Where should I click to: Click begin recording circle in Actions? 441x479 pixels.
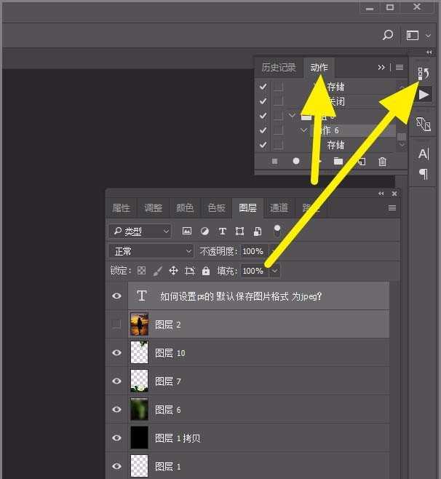296,161
